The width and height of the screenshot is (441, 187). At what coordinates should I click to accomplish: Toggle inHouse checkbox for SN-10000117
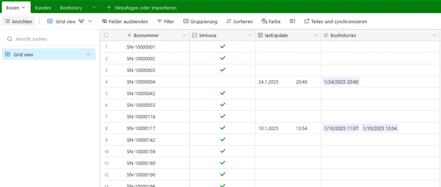[223, 128]
